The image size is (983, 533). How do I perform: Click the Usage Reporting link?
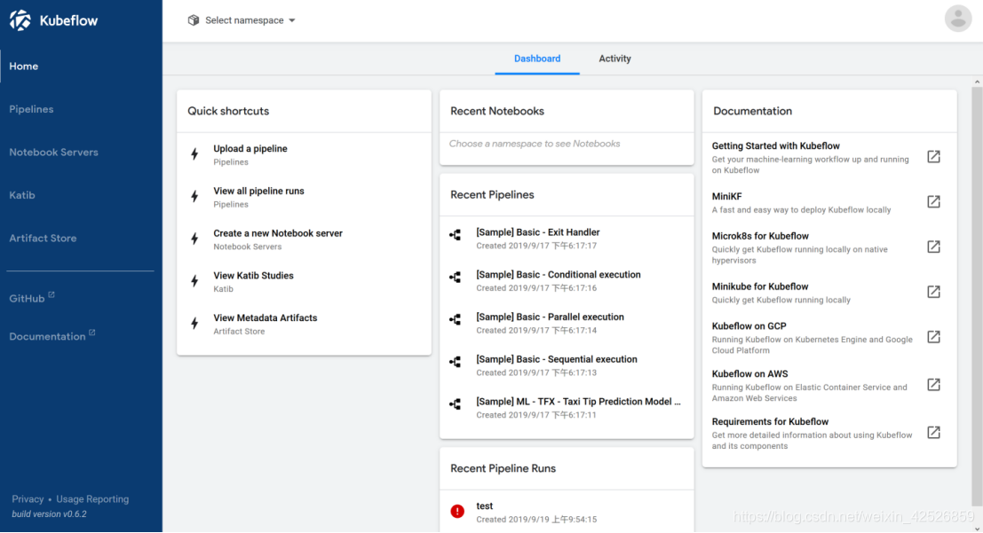pos(92,499)
